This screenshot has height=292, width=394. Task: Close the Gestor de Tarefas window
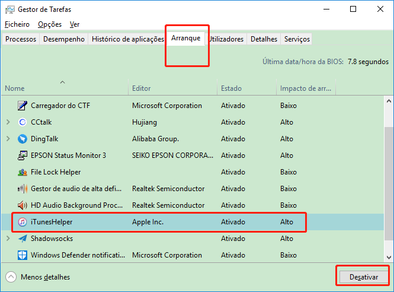click(380, 9)
